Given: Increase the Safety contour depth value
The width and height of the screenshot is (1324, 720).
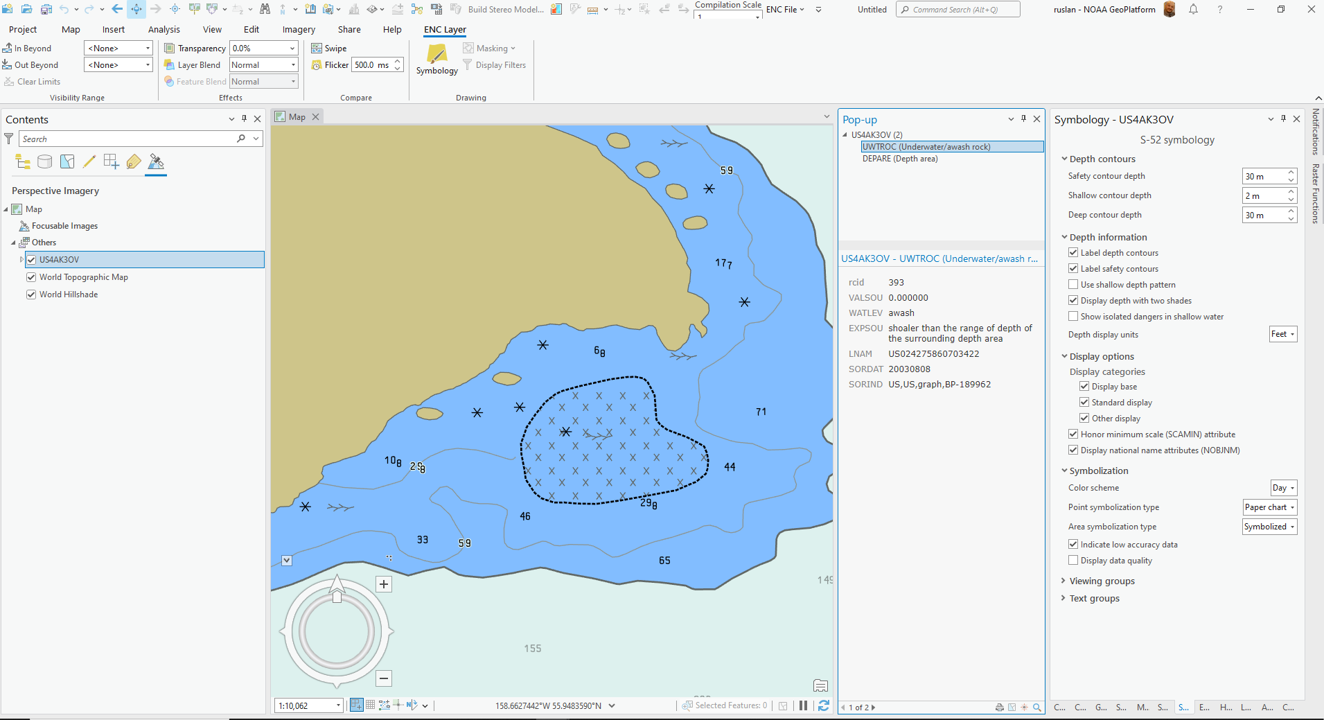Looking at the screenshot, I should click(1291, 172).
